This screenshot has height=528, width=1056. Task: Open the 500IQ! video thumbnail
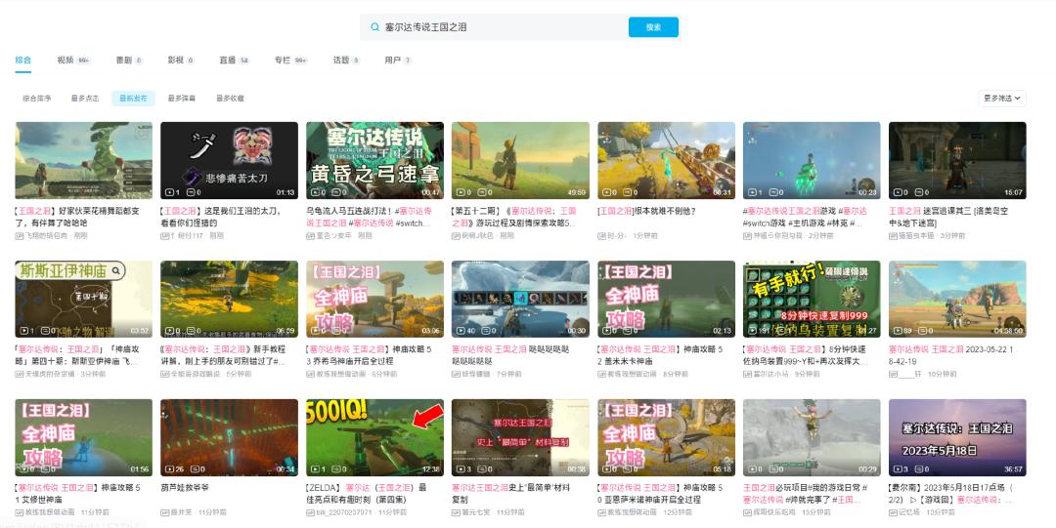coord(374,437)
